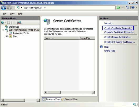The width and height of the screenshot is (139, 107).
Task: Open the View menu
Action: [12, 14]
